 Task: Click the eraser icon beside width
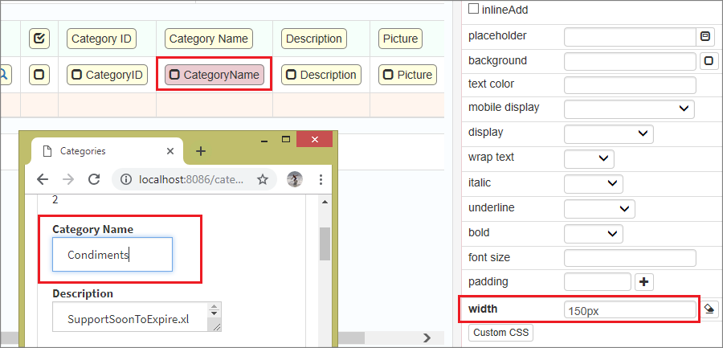pyautogui.click(x=710, y=309)
